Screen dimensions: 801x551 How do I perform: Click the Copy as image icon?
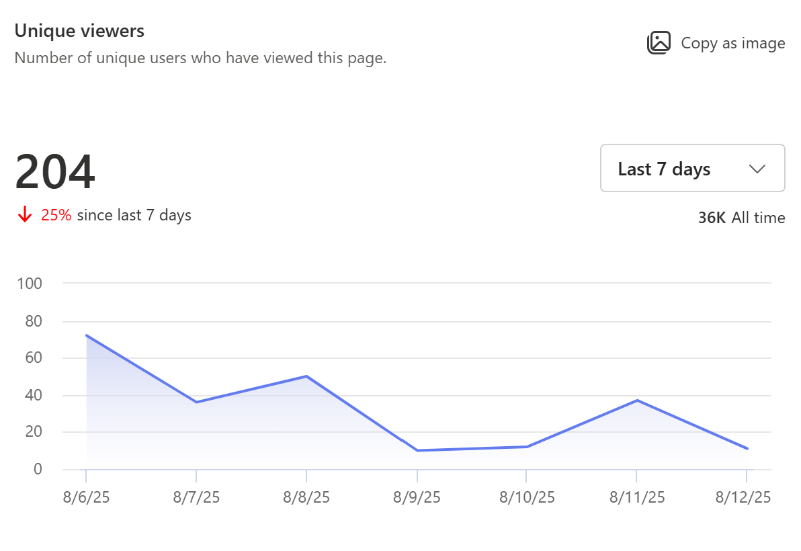(659, 42)
